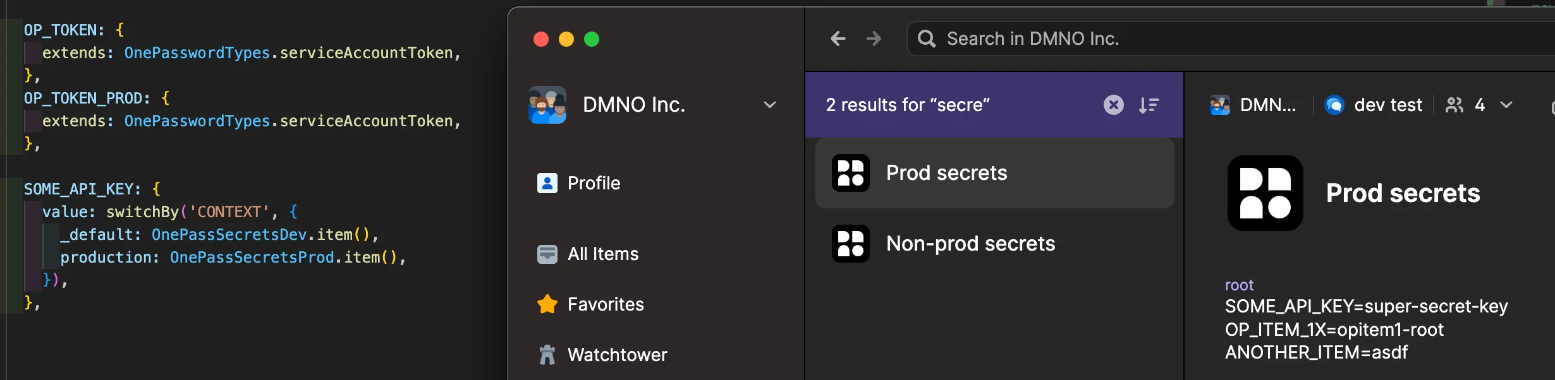Click the "2 results for secre" heading
This screenshot has width=1555, height=380.
click(908, 105)
